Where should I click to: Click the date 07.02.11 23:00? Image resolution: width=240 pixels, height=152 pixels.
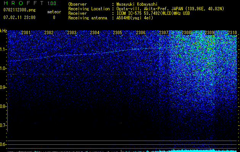[19, 17]
